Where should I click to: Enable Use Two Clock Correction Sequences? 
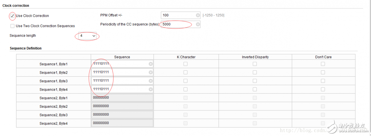tap(12, 26)
